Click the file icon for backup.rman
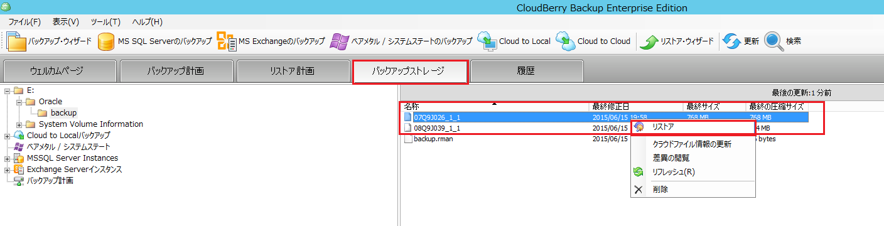Screen dimensions: 884x226 click(408, 138)
